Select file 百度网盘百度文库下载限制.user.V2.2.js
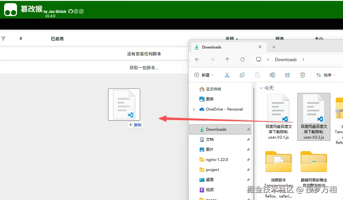The height and width of the screenshot is (200, 343). click(x=314, y=117)
